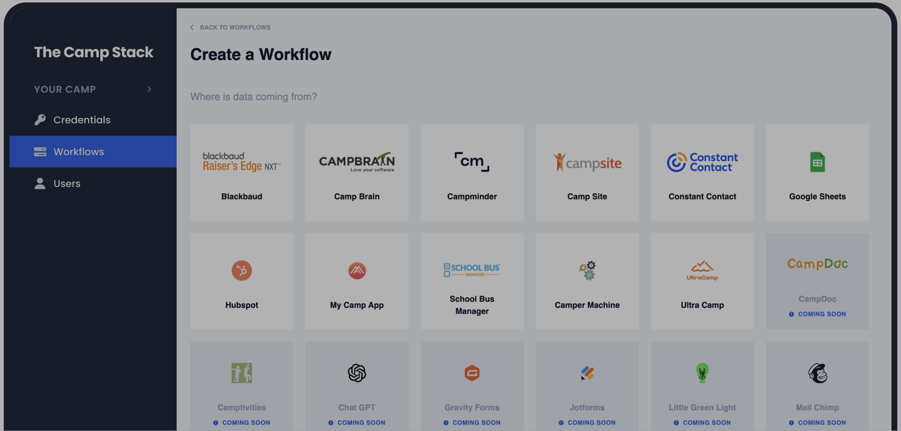Open the Workflows menu item
Screen dimensions: 901x431
point(93,151)
